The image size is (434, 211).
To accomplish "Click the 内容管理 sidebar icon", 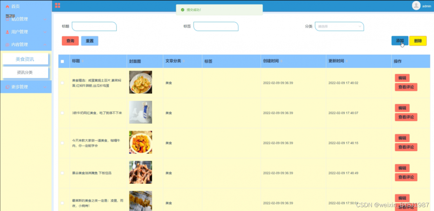I will (7, 45).
